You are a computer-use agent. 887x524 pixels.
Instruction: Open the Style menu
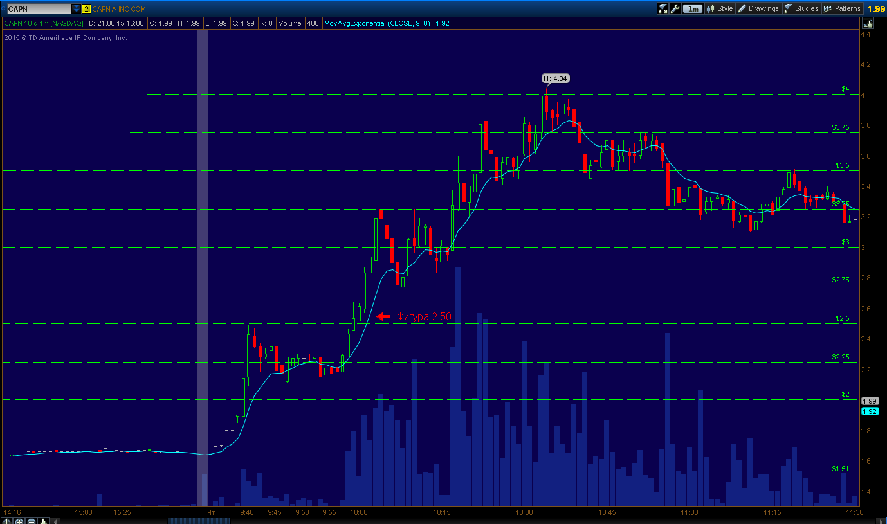pos(719,8)
